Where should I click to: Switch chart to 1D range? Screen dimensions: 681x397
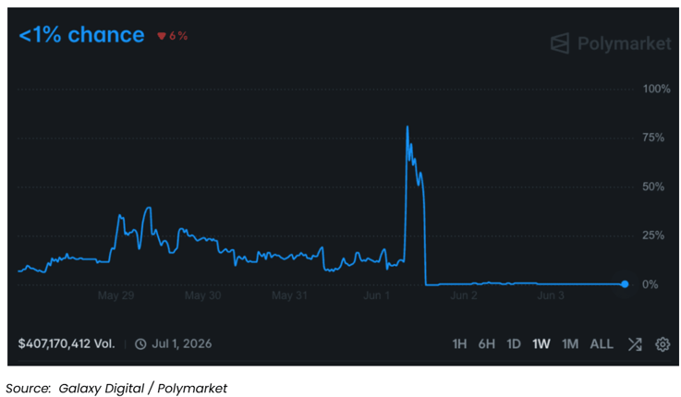click(514, 344)
